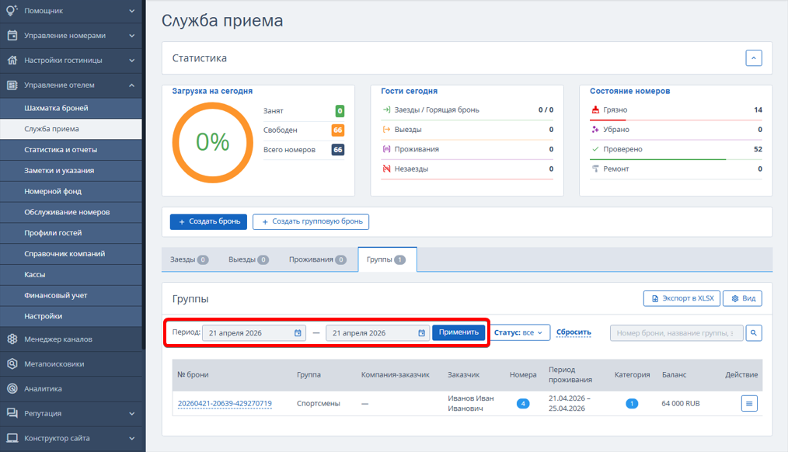Click the Сбросить filter link
This screenshot has height=452, width=788.
tap(574, 332)
